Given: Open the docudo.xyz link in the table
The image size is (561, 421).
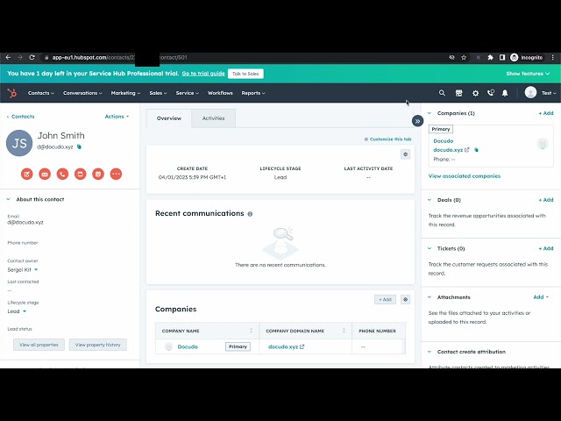Looking at the screenshot, I should [286, 346].
